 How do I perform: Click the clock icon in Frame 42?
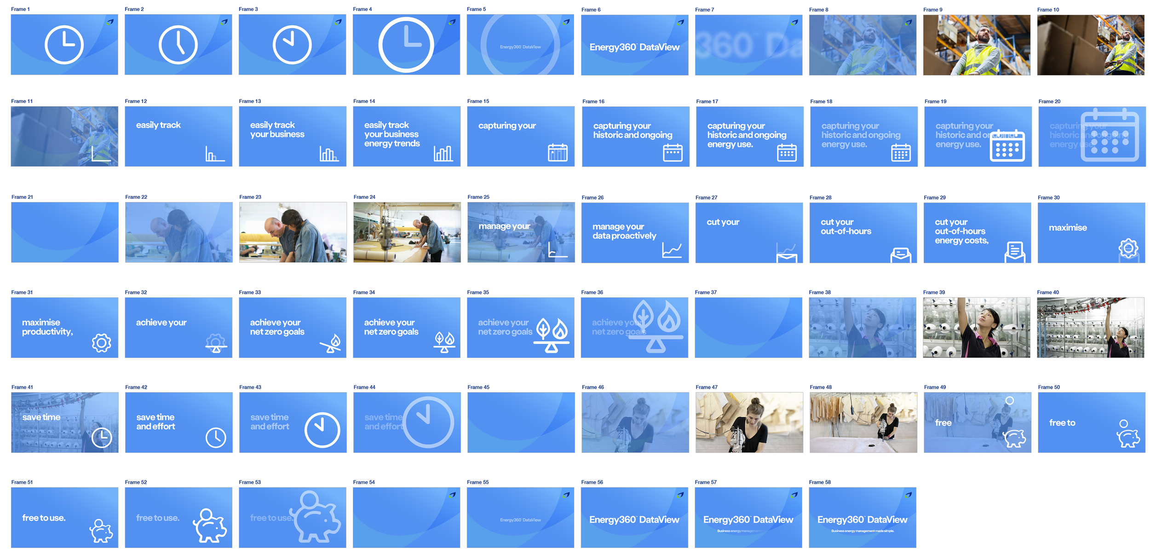pos(216,437)
